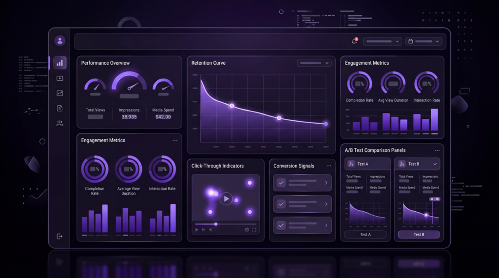Click the Test B chart toggle pill

tap(434, 199)
